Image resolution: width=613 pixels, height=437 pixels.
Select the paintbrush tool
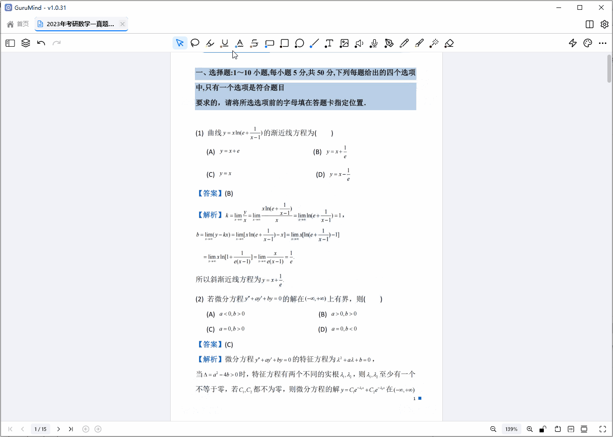pyautogui.click(x=419, y=43)
